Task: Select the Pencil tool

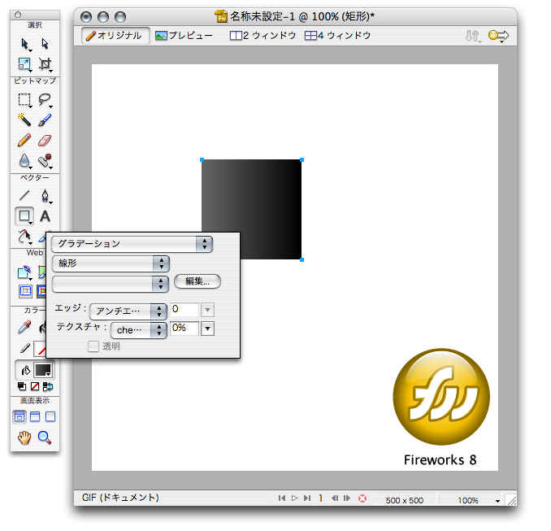Action: click(24, 141)
